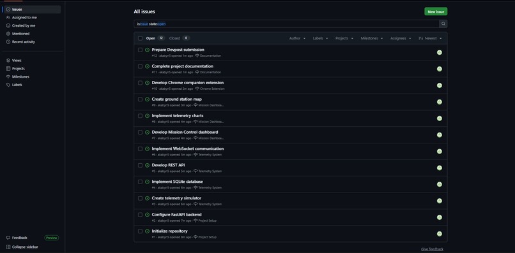Check the Complete project documentation checkbox
515x253 pixels.
pos(140,66)
